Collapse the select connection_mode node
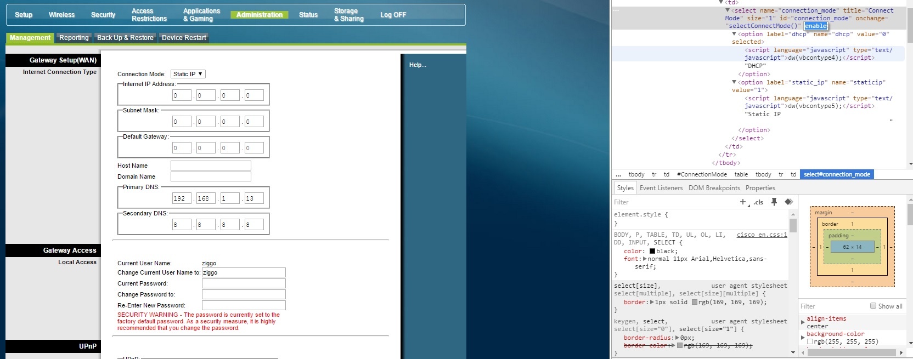Image resolution: width=913 pixels, height=359 pixels. [728, 10]
